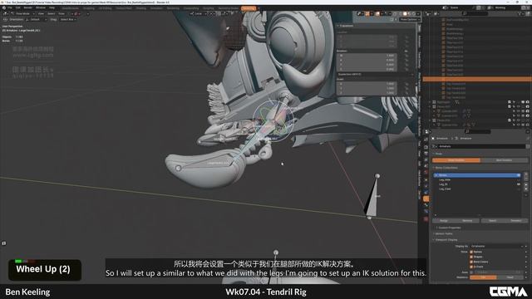Collapse the Viewport Display panel
The image size is (532, 299).
tap(446, 240)
